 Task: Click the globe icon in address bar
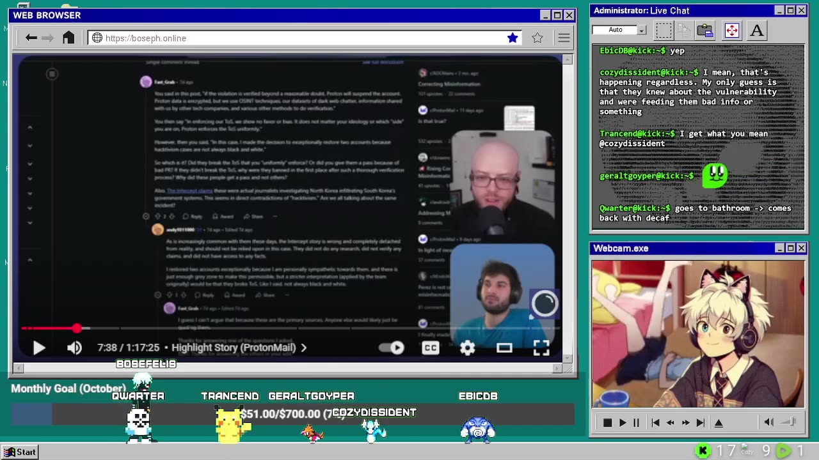click(97, 38)
